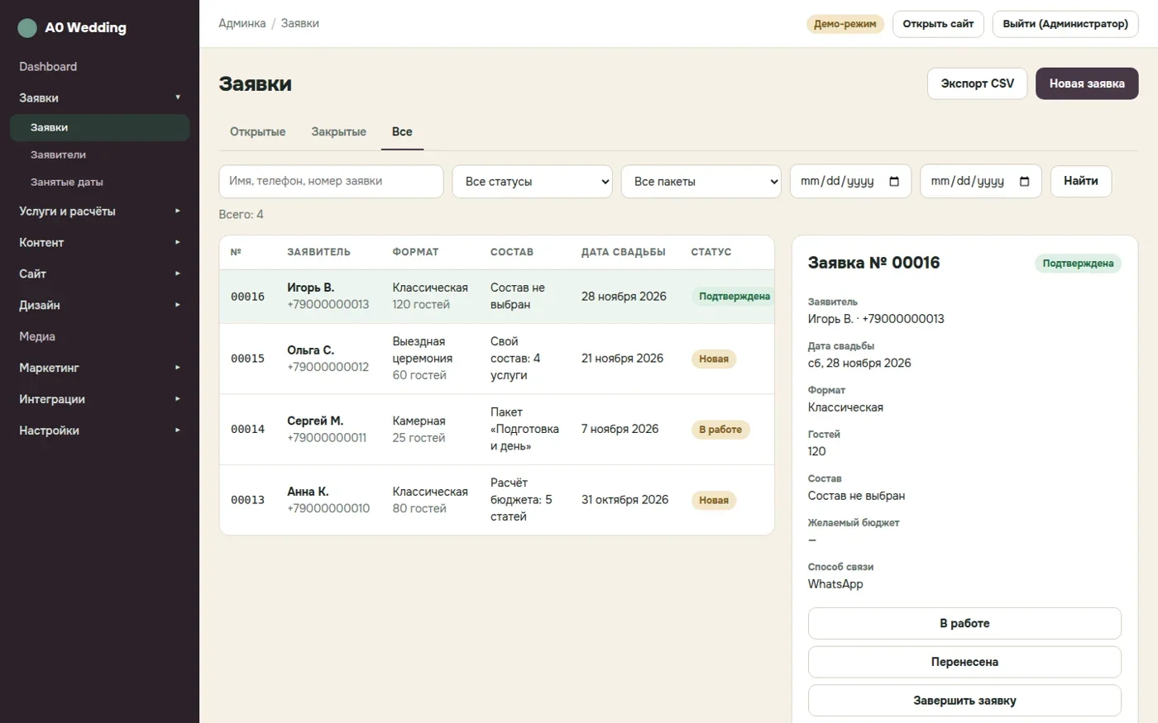
Task: Expand the Настройки sidebar section
Action: coord(99,430)
